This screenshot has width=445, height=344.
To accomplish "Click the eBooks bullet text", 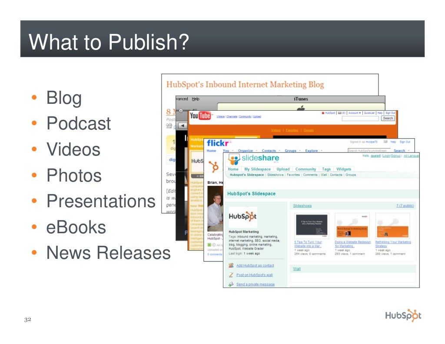I will (x=76, y=227).
